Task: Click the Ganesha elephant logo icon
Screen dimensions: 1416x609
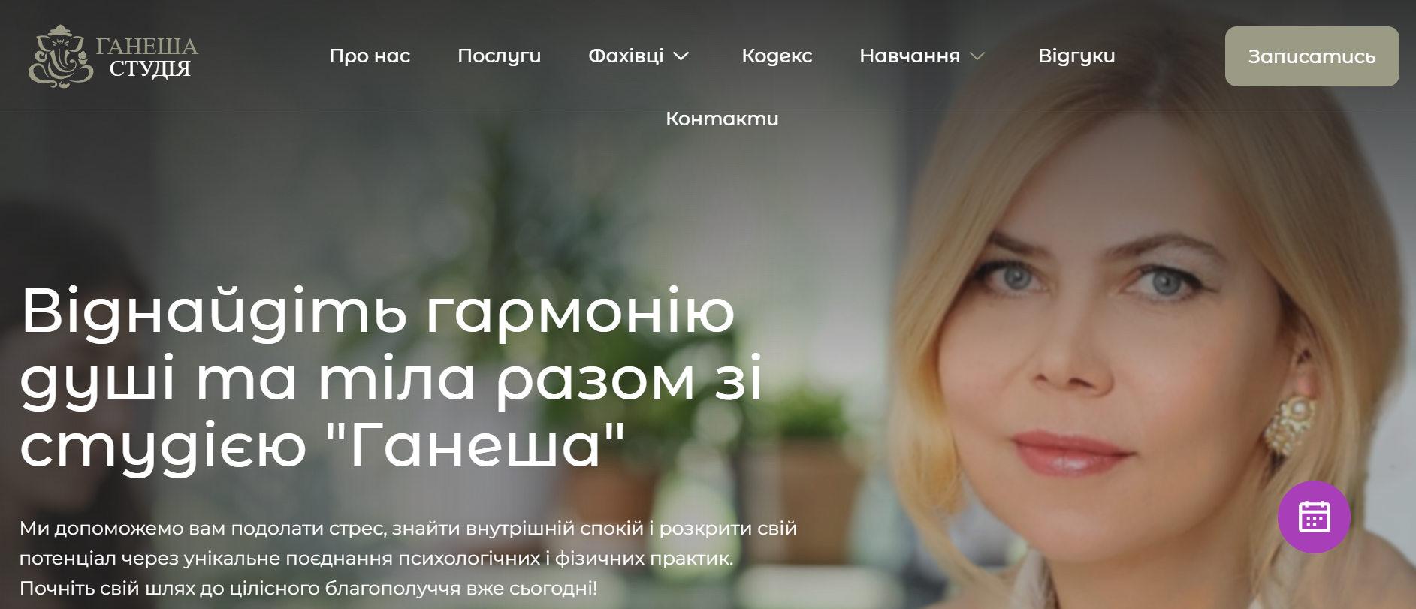Action: [x=60, y=56]
